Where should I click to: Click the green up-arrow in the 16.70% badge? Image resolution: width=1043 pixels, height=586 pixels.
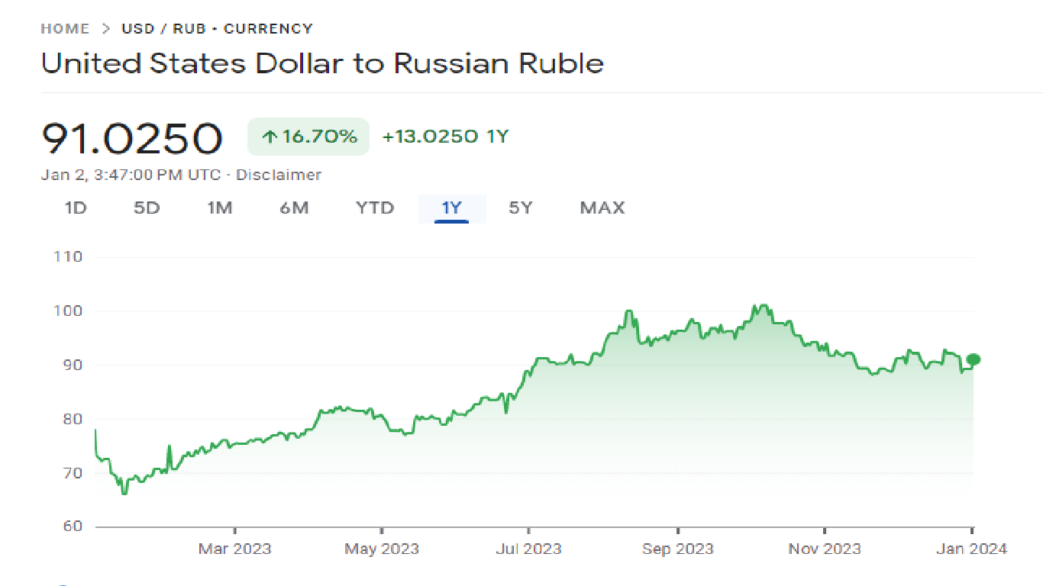click(269, 137)
